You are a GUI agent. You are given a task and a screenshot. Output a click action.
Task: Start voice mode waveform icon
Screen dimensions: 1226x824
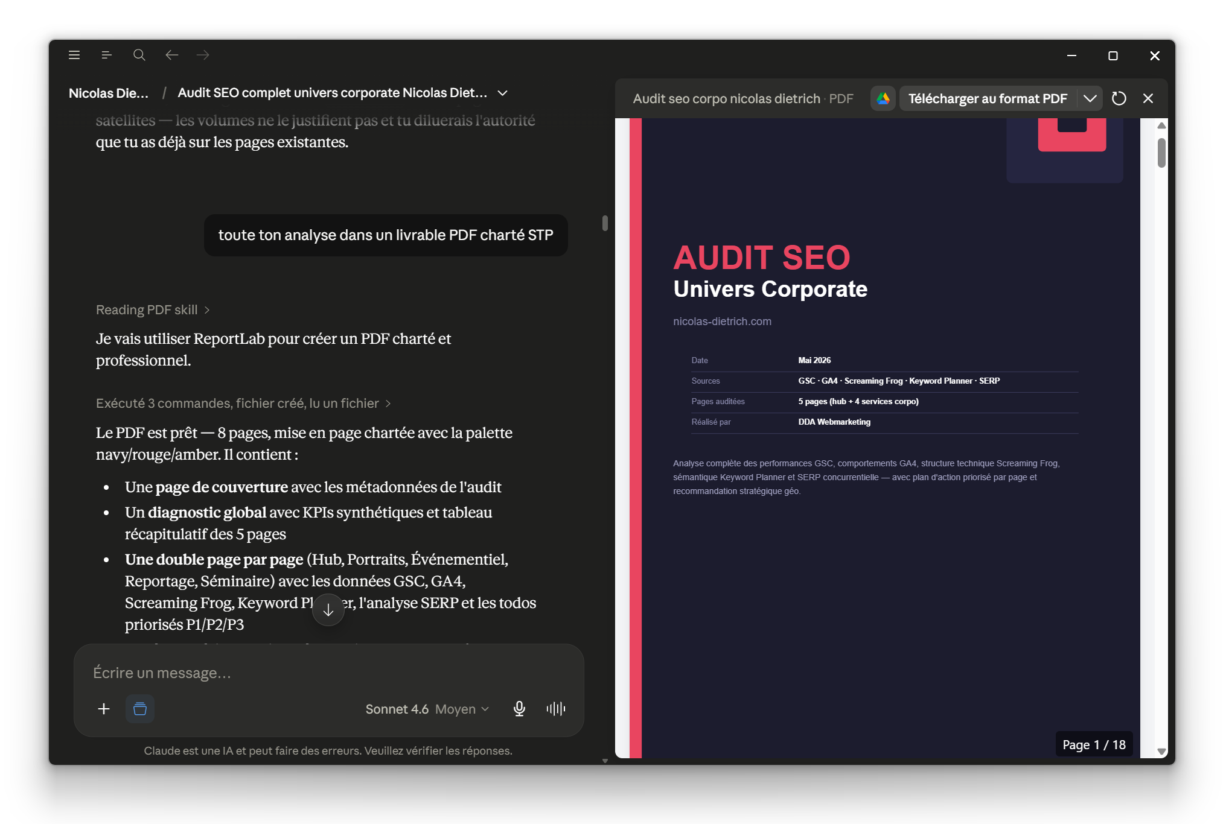pyautogui.click(x=556, y=709)
